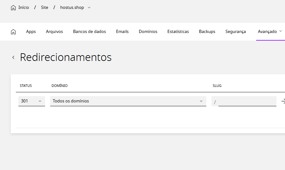The image size is (285, 170).
Task: Focus the slug input field
Action: pyautogui.click(x=247, y=101)
